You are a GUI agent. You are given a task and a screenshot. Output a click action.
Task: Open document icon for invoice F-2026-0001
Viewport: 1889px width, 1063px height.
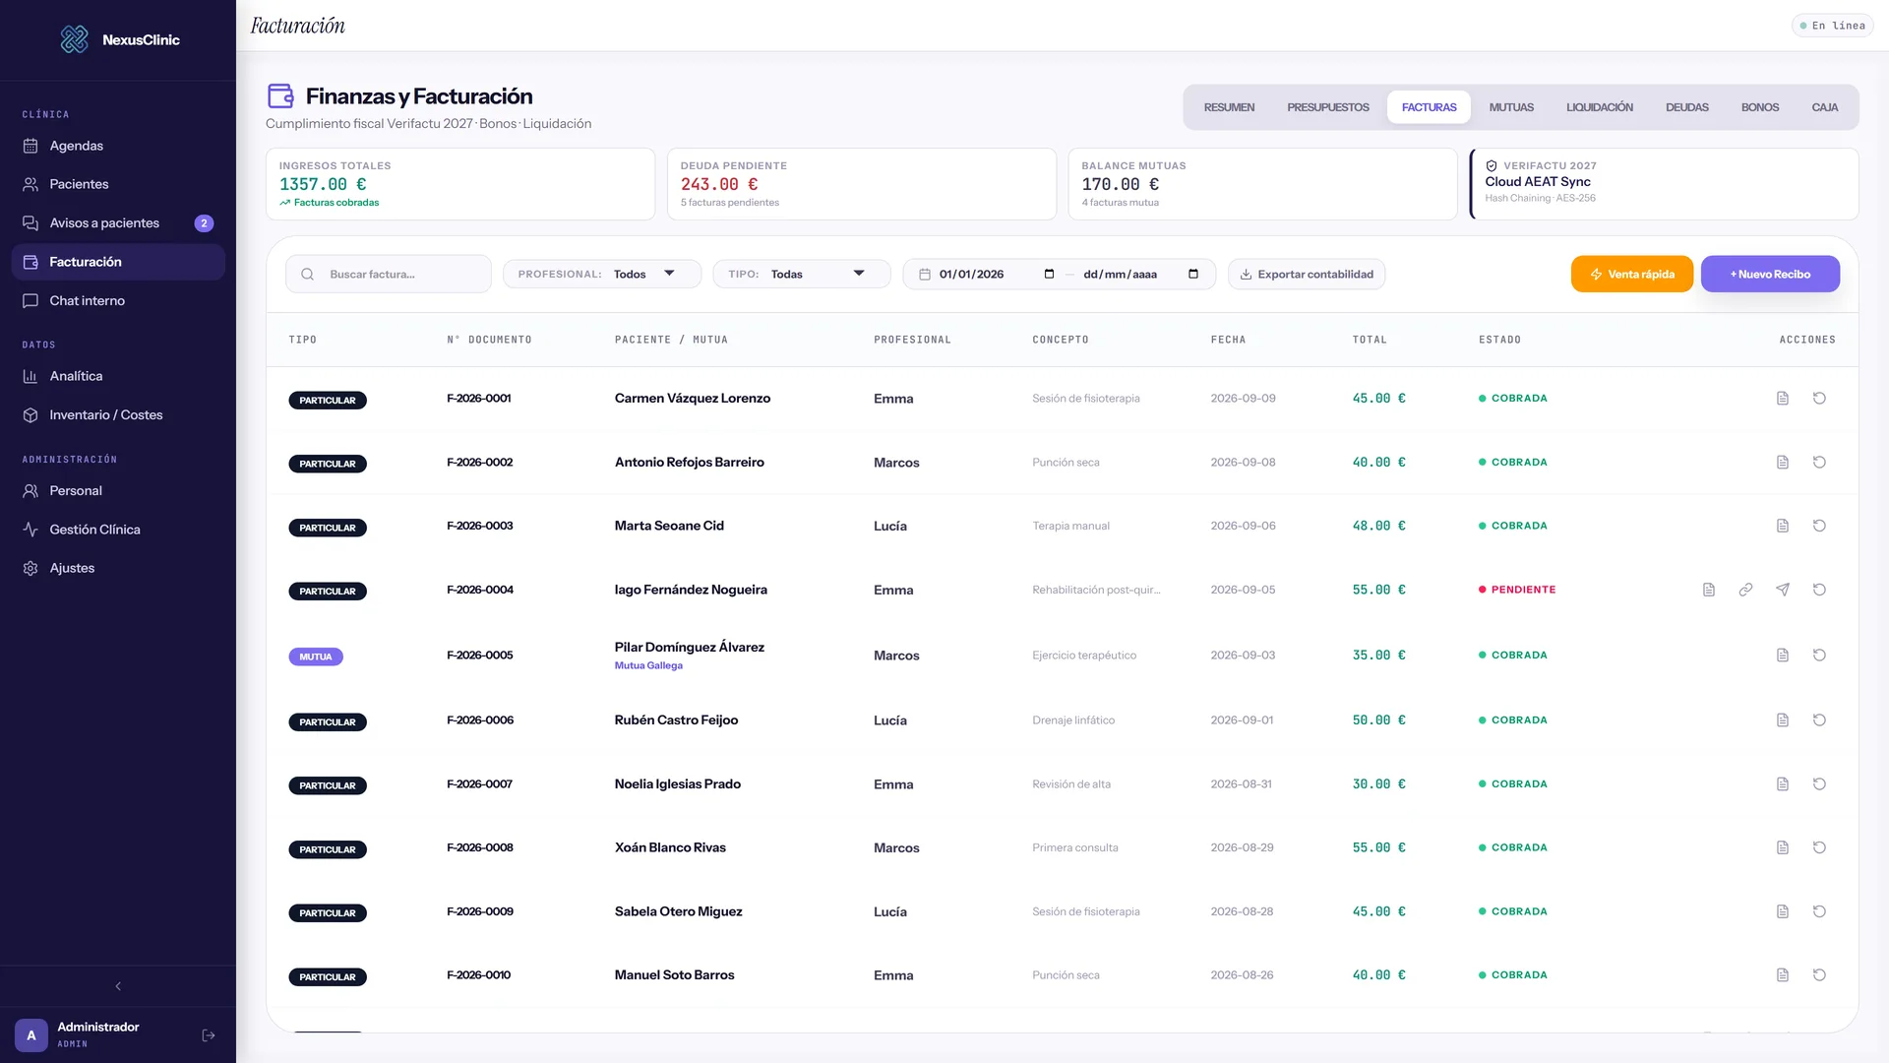(1782, 399)
